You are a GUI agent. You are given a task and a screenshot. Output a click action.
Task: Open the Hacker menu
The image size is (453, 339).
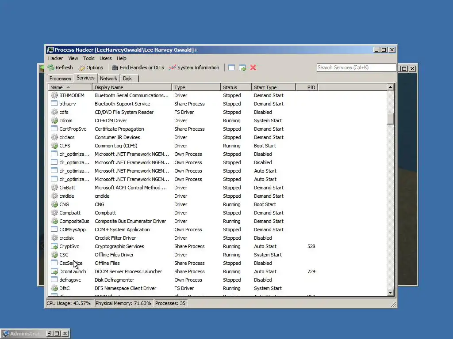[55, 58]
